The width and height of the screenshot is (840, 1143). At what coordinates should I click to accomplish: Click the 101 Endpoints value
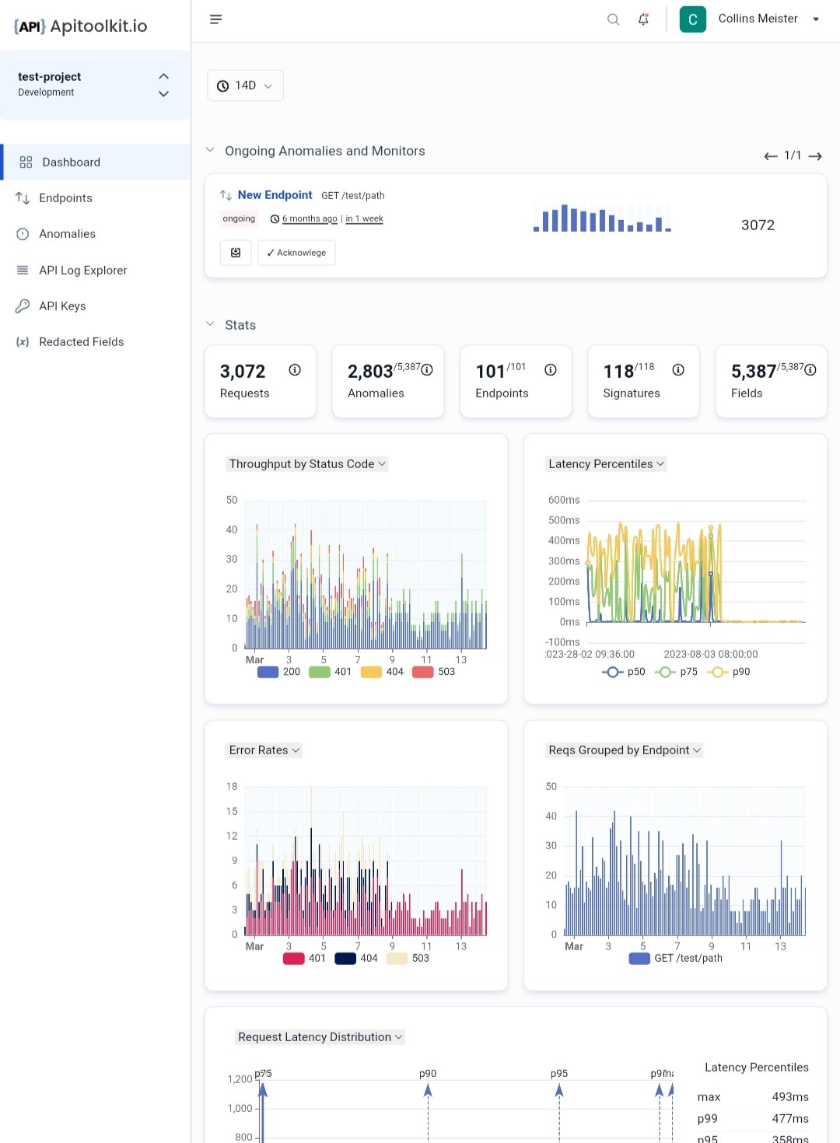[x=490, y=372]
